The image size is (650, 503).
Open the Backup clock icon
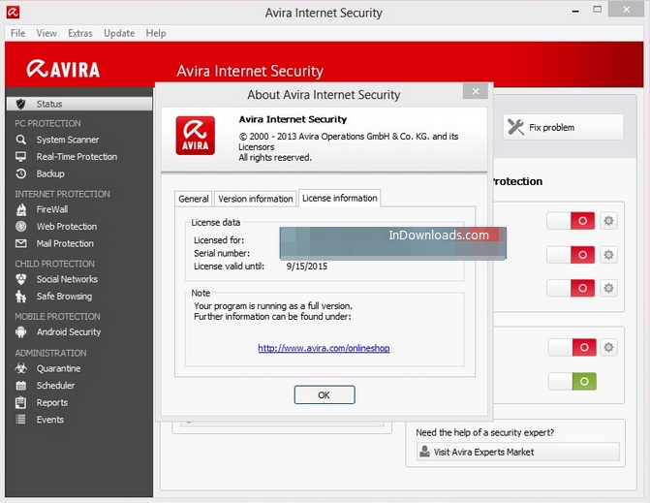click(20, 173)
